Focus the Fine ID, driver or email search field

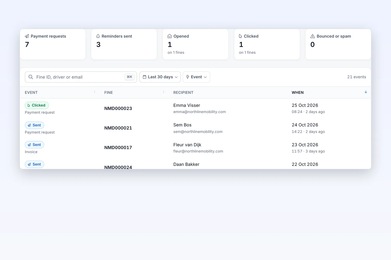pos(81,77)
